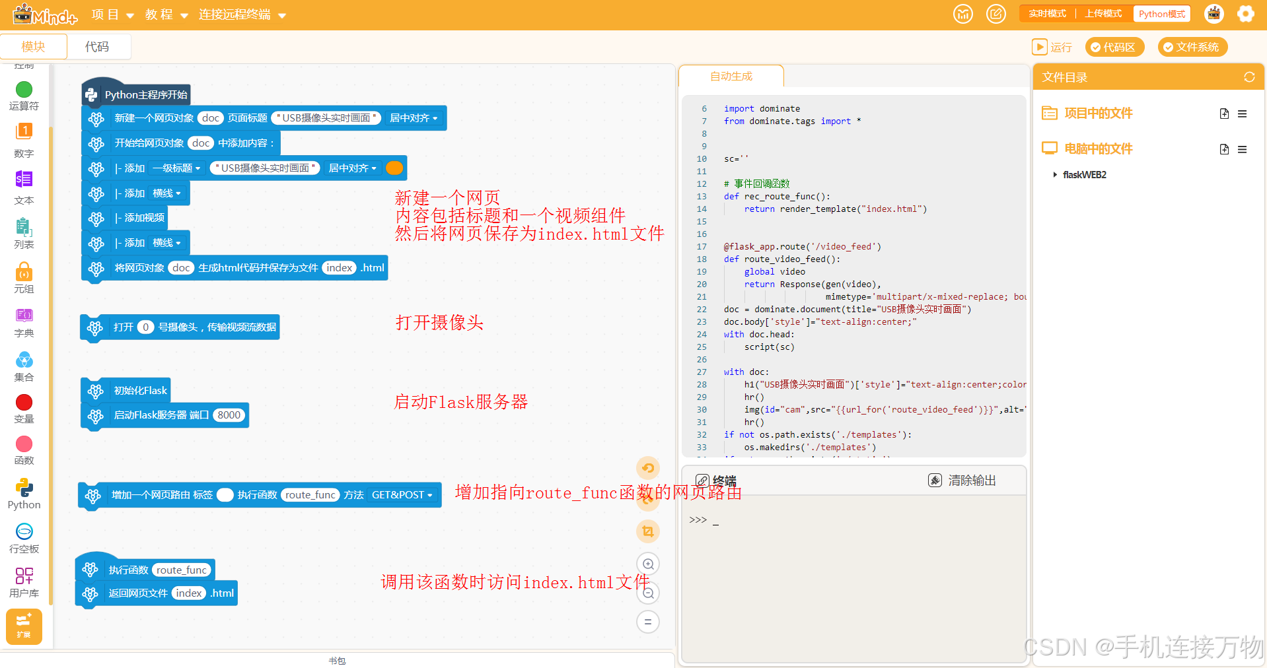Select the 函数 block category
The height and width of the screenshot is (668, 1267).
pos(24,450)
